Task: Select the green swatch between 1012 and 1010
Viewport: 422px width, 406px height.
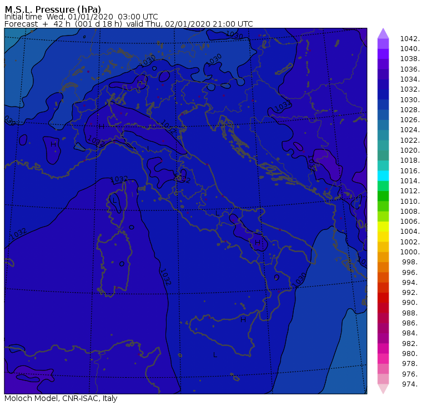Action: click(x=383, y=196)
